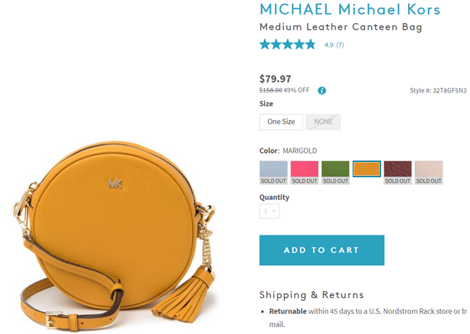This screenshot has width=470, height=334.
Task: Open the (7) reviews count link
Action: click(340, 45)
